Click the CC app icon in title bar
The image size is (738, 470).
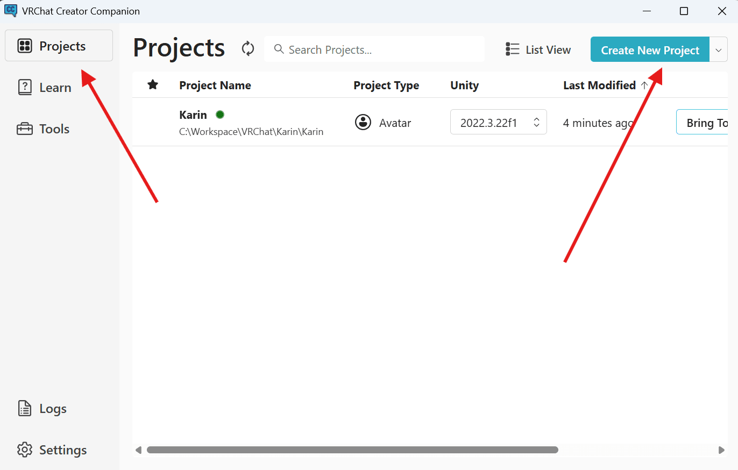pyautogui.click(x=11, y=11)
